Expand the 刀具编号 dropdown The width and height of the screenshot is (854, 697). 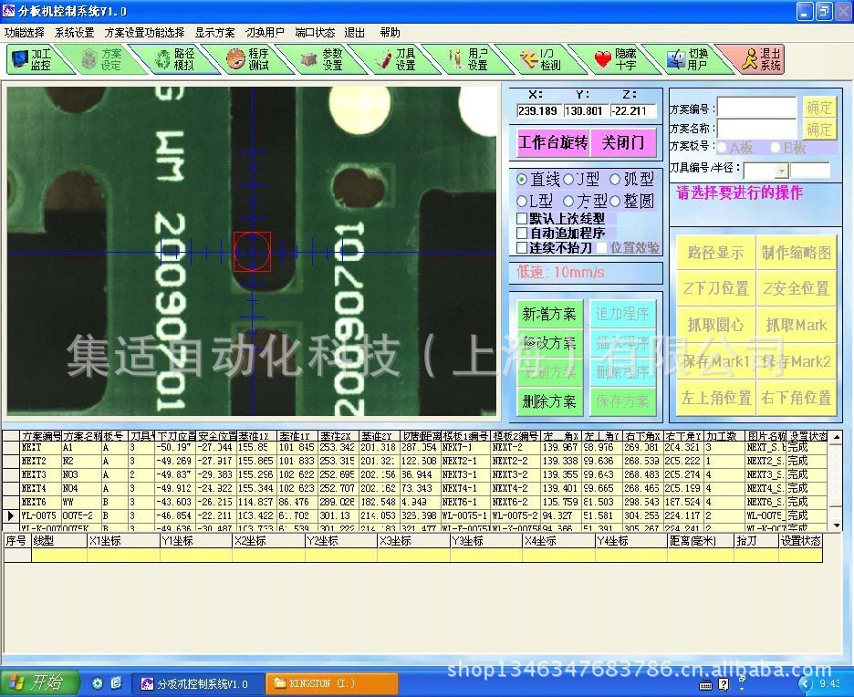click(781, 171)
